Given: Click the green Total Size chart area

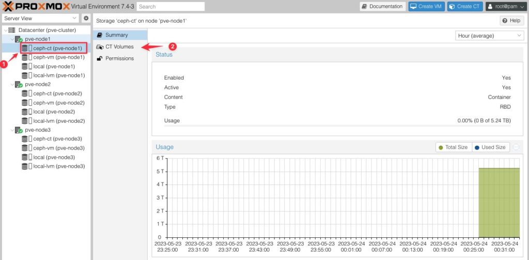Looking at the screenshot, I should tap(499, 202).
